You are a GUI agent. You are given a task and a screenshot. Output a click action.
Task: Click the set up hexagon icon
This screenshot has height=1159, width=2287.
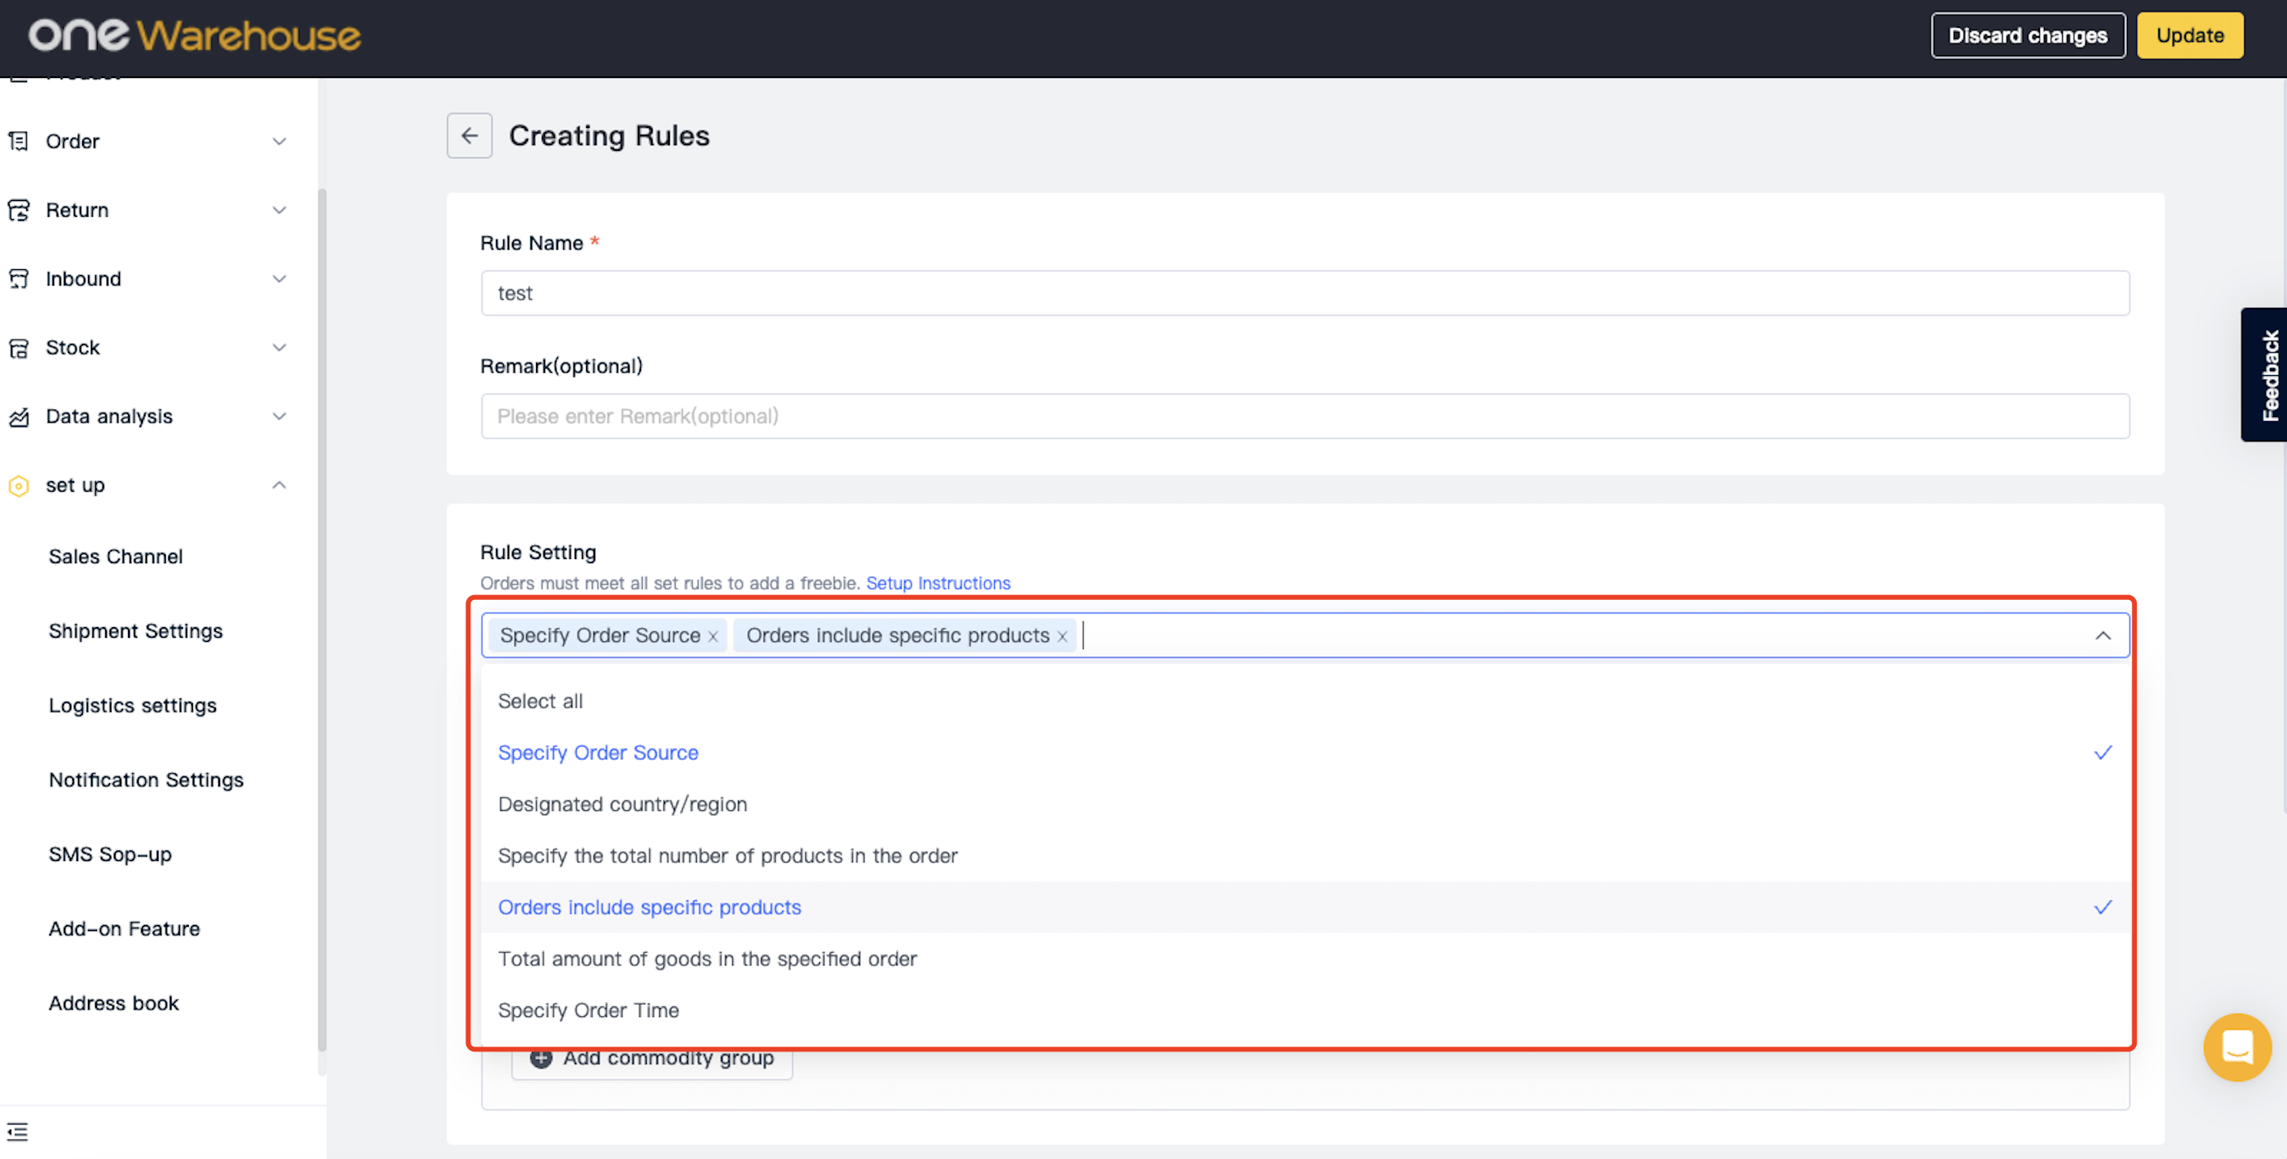19,485
